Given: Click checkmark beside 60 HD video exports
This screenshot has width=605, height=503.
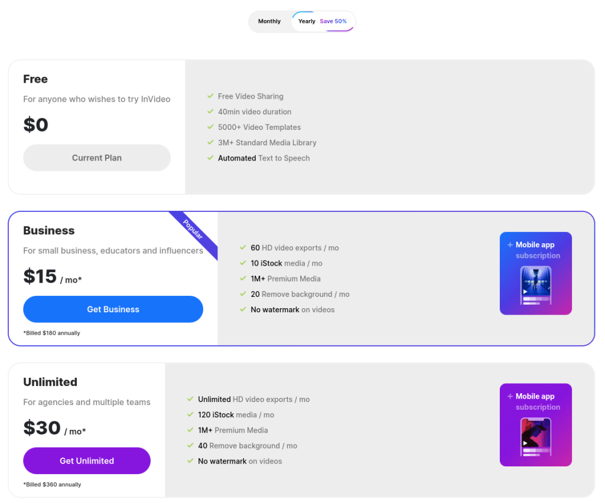Looking at the screenshot, I should point(243,247).
